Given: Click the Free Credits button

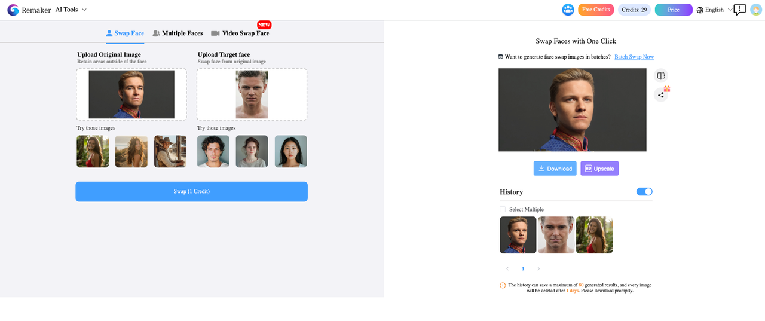Looking at the screenshot, I should point(596,10).
